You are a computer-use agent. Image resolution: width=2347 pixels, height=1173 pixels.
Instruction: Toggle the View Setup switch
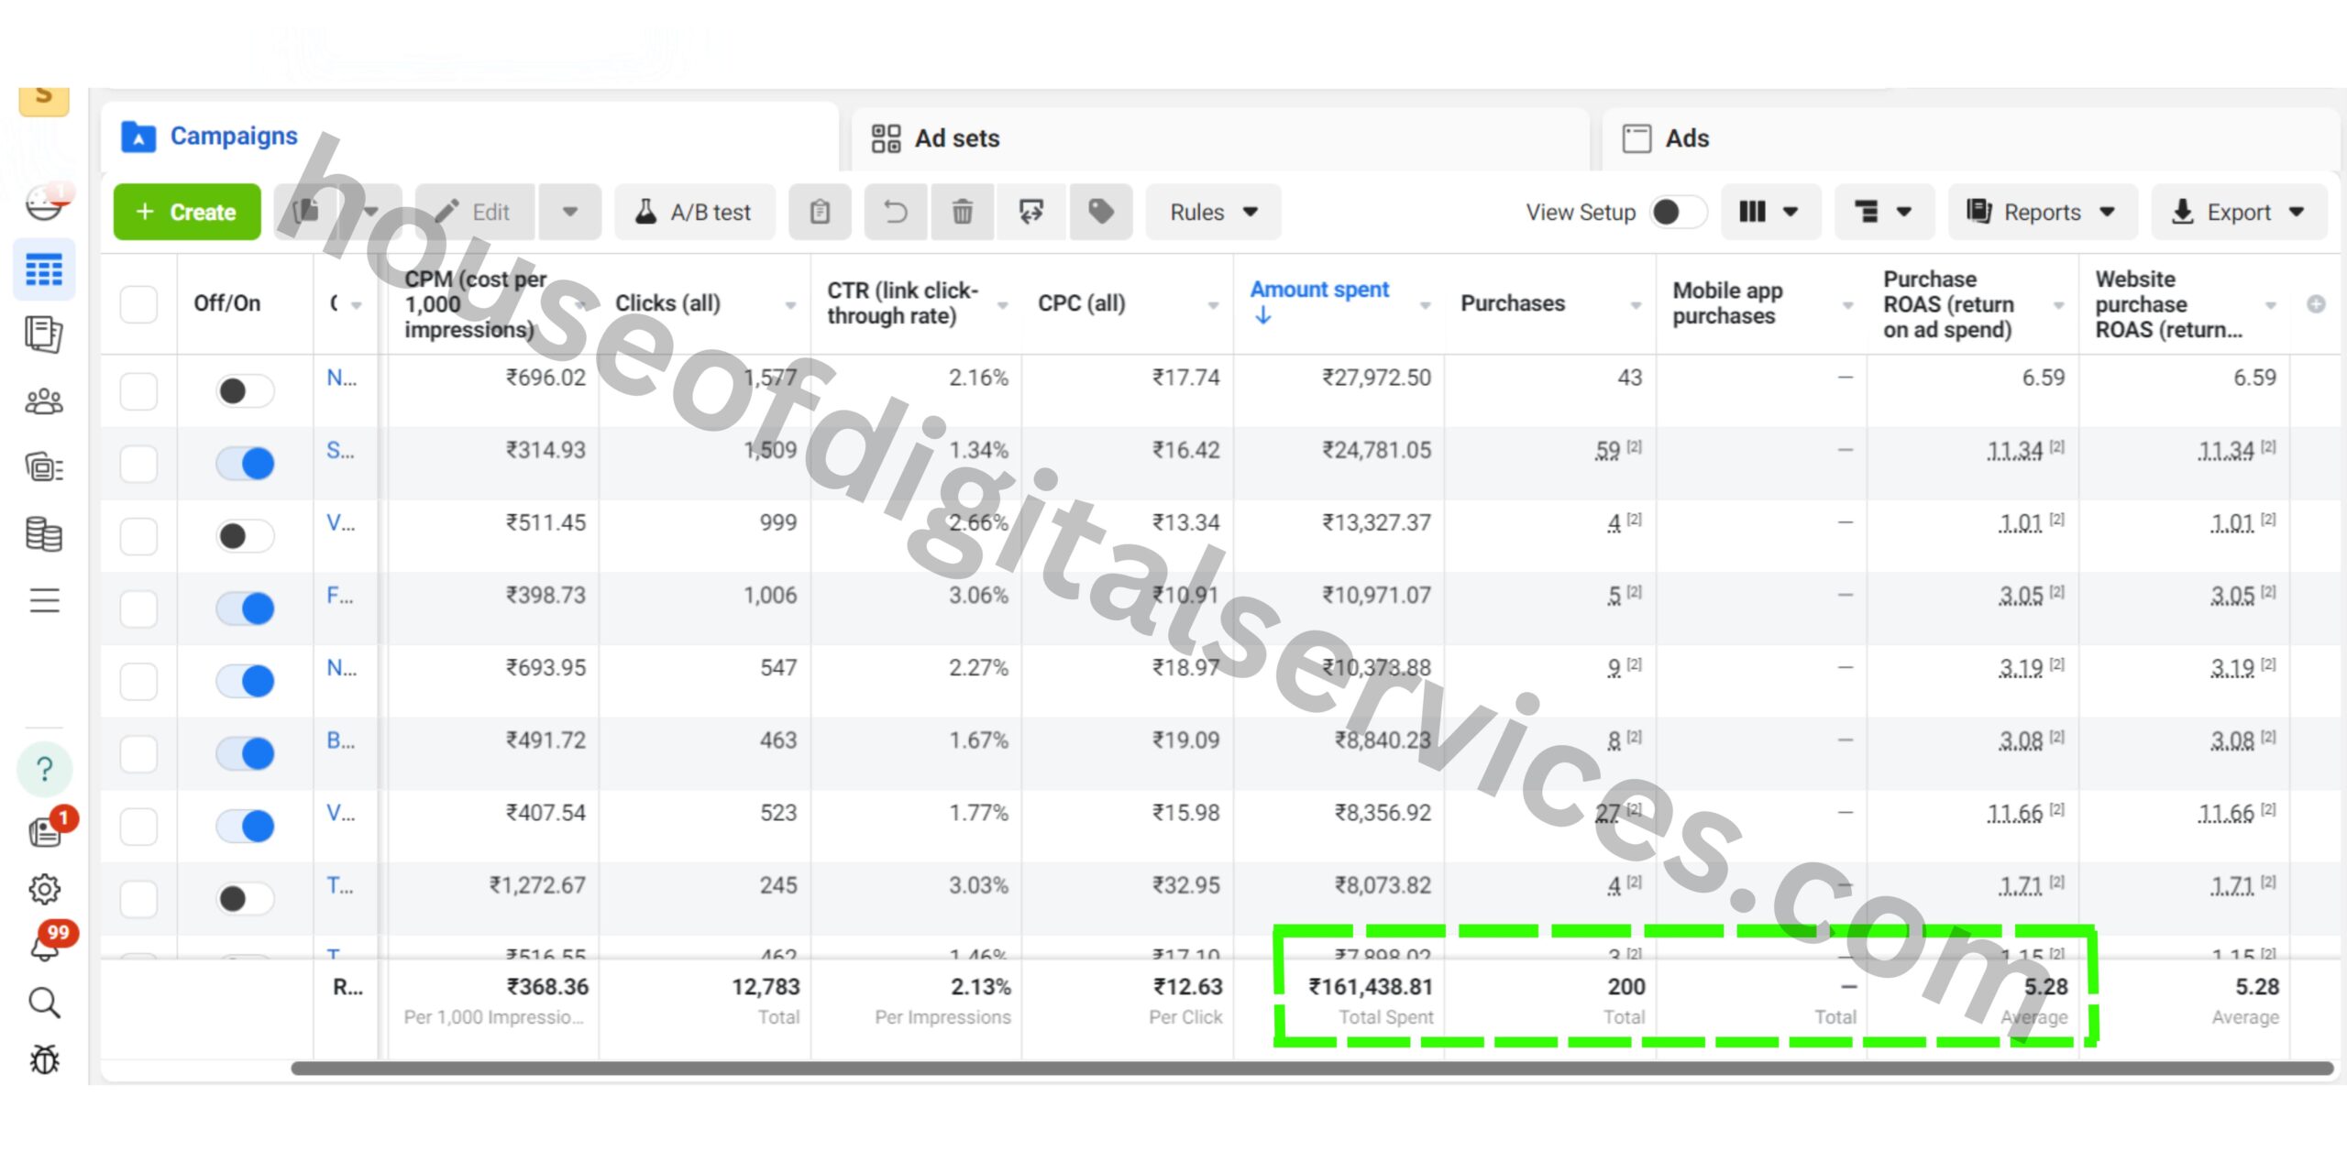click(1679, 212)
